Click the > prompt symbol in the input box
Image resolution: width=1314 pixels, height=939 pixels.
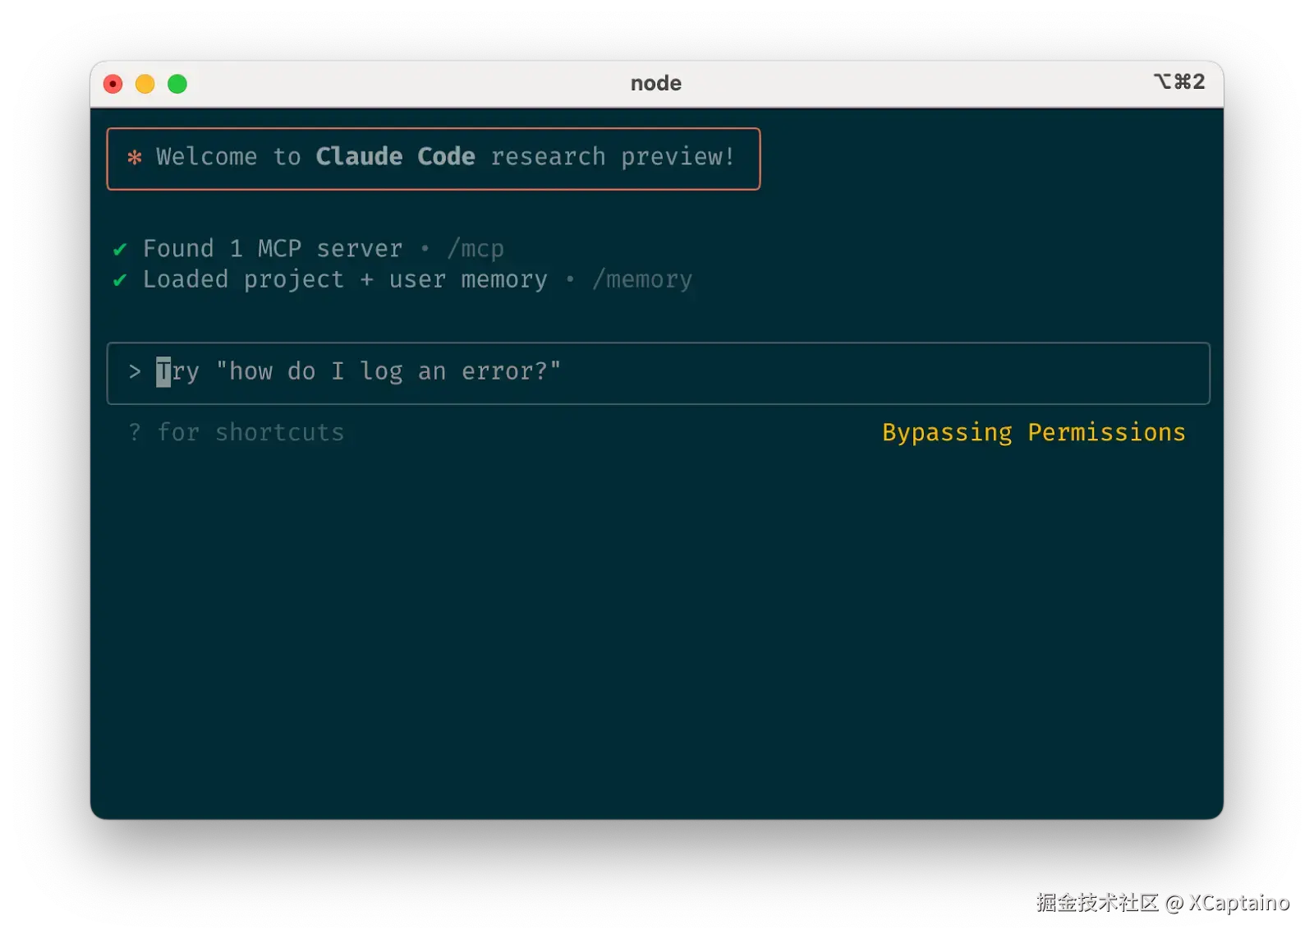click(x=135, y=371)
